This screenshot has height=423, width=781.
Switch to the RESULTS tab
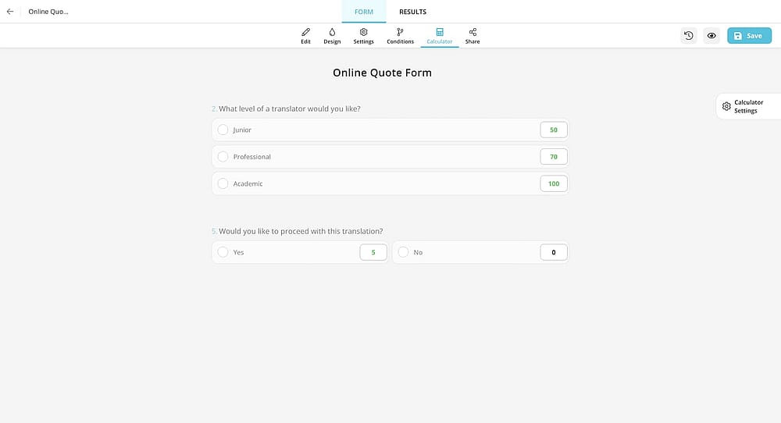click(413, 12)
